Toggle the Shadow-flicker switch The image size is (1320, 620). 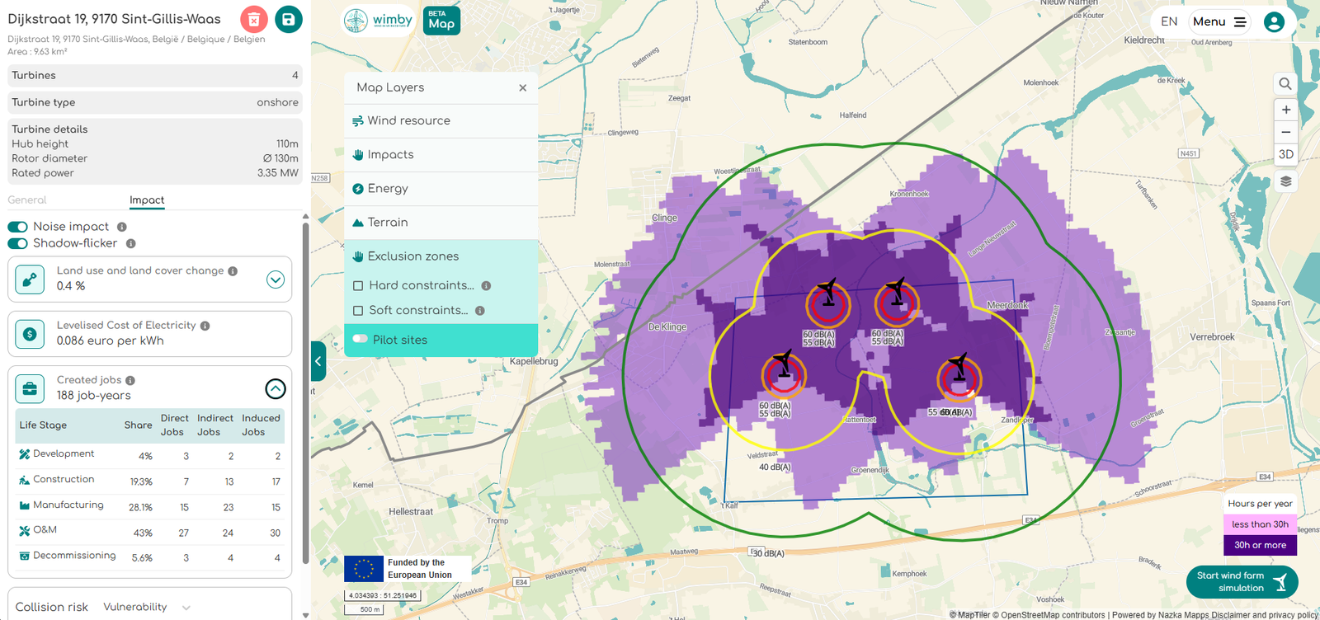[17, 243]
